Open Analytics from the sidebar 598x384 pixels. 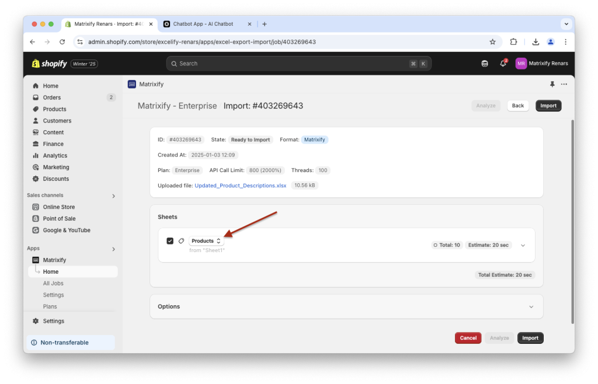(37, 155)
